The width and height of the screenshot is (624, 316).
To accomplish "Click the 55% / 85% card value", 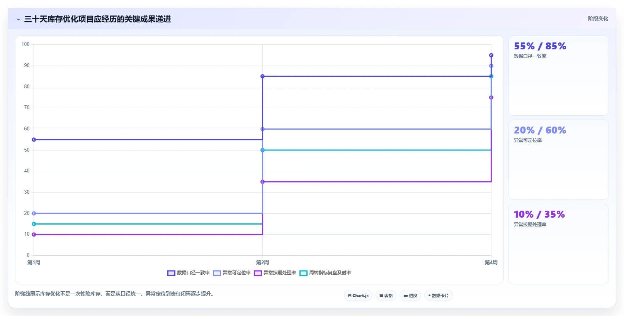I will point(540,46).
